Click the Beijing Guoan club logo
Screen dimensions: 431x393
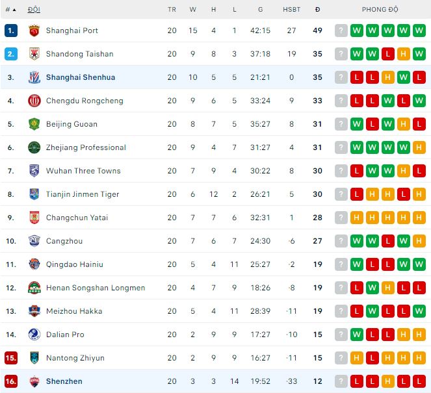(34, 124)
